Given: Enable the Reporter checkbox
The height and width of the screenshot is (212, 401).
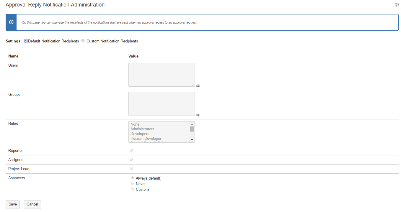Looking at the screenshot, I should (x=131, y=150).
